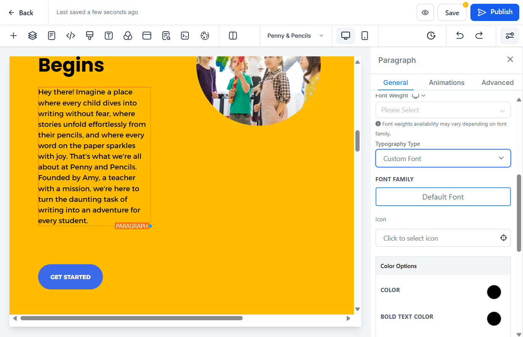Select the 'Begins' heading on canvas
The height and width of the screenshot is (337, 523).
tap(71, 65)
